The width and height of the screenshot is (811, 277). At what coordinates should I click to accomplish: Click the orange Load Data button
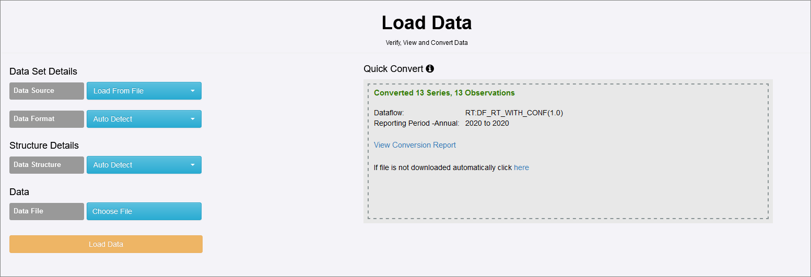(x=106, y=244)
